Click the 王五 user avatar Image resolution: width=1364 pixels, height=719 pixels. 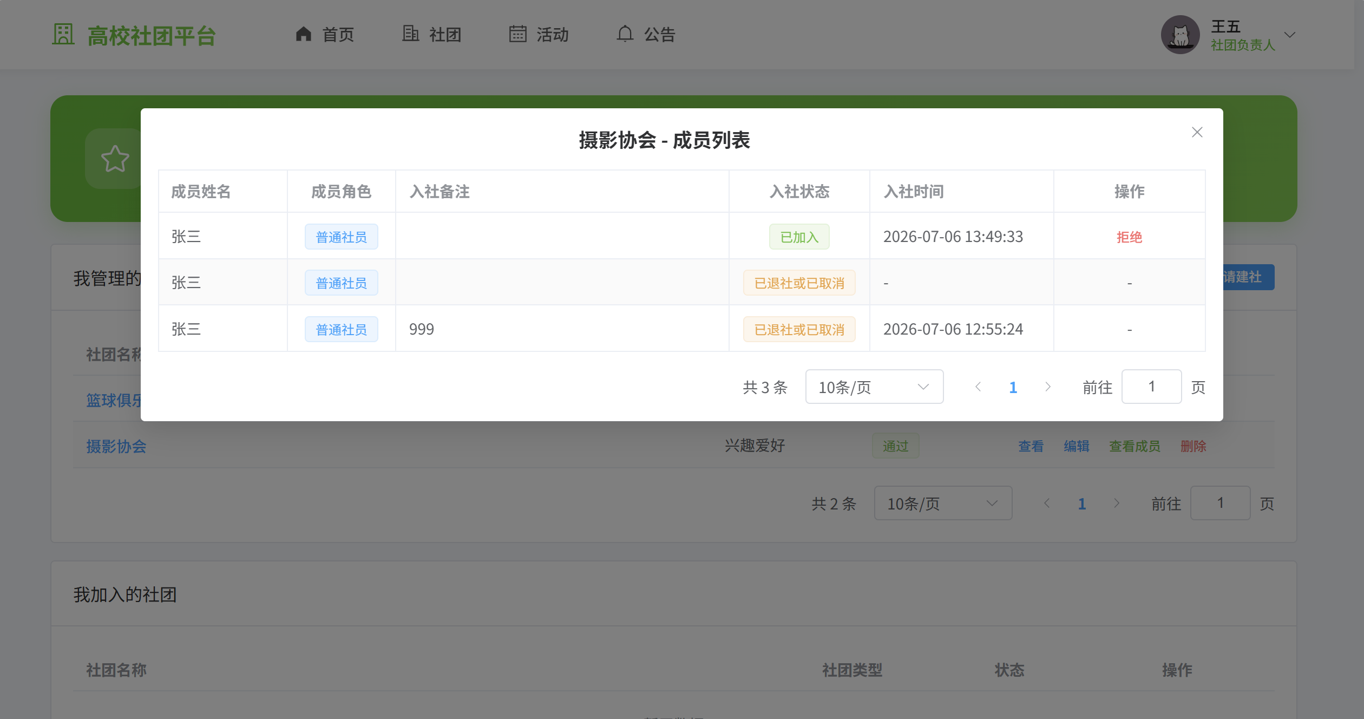1180,35
